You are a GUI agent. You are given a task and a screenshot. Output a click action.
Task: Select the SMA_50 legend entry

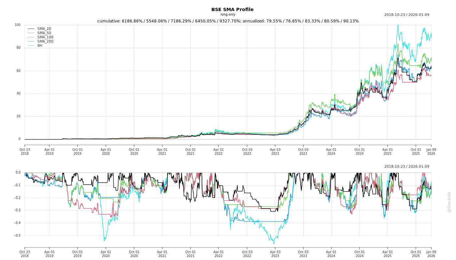point(44,33)
